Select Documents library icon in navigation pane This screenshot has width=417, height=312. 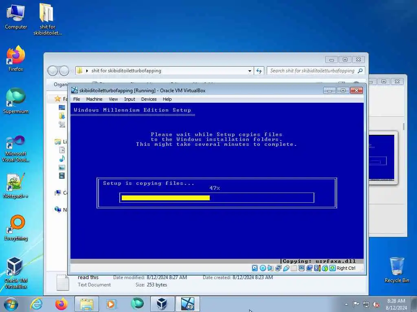point(62,150)
